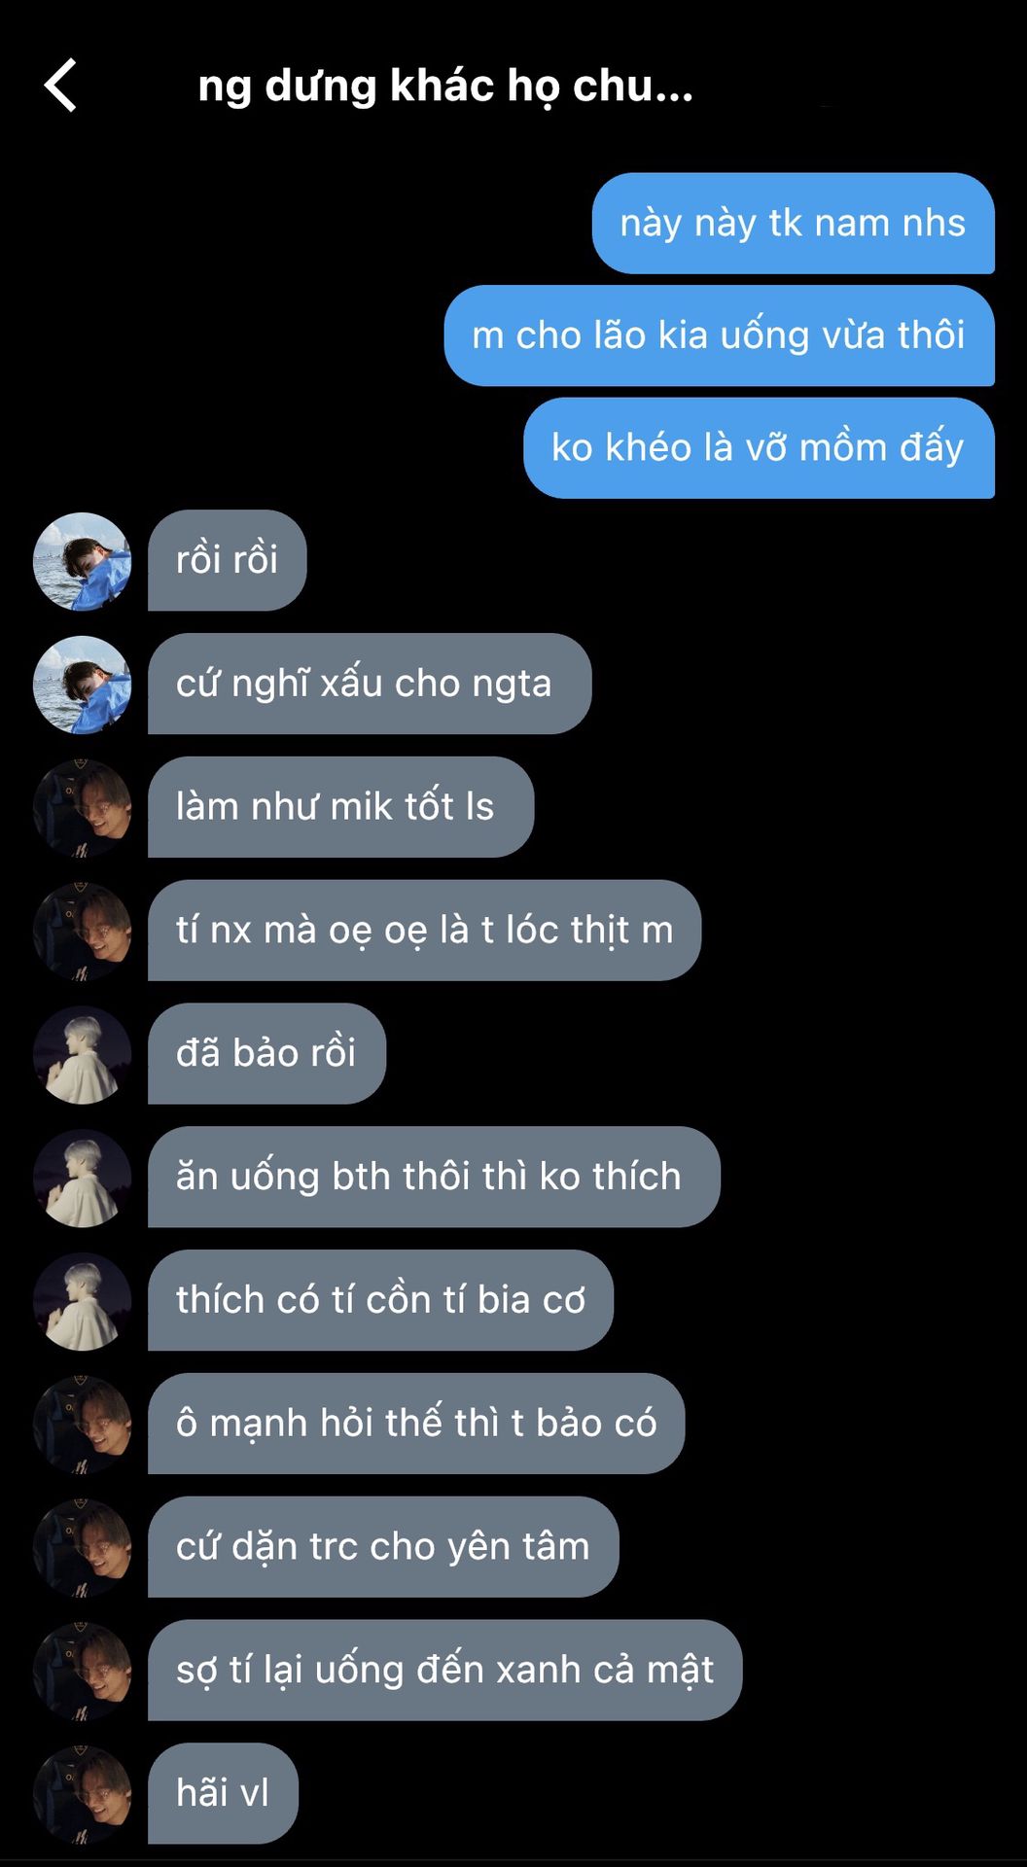Select the "cứ dặn trc cho yên tâm" message
This screenshot has width=1027, height=1867.
pyautogui.click(x=383, y=1547)
